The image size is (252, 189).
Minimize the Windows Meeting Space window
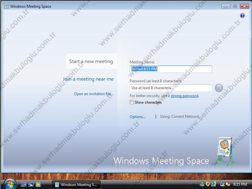click(x=226, y=6)
